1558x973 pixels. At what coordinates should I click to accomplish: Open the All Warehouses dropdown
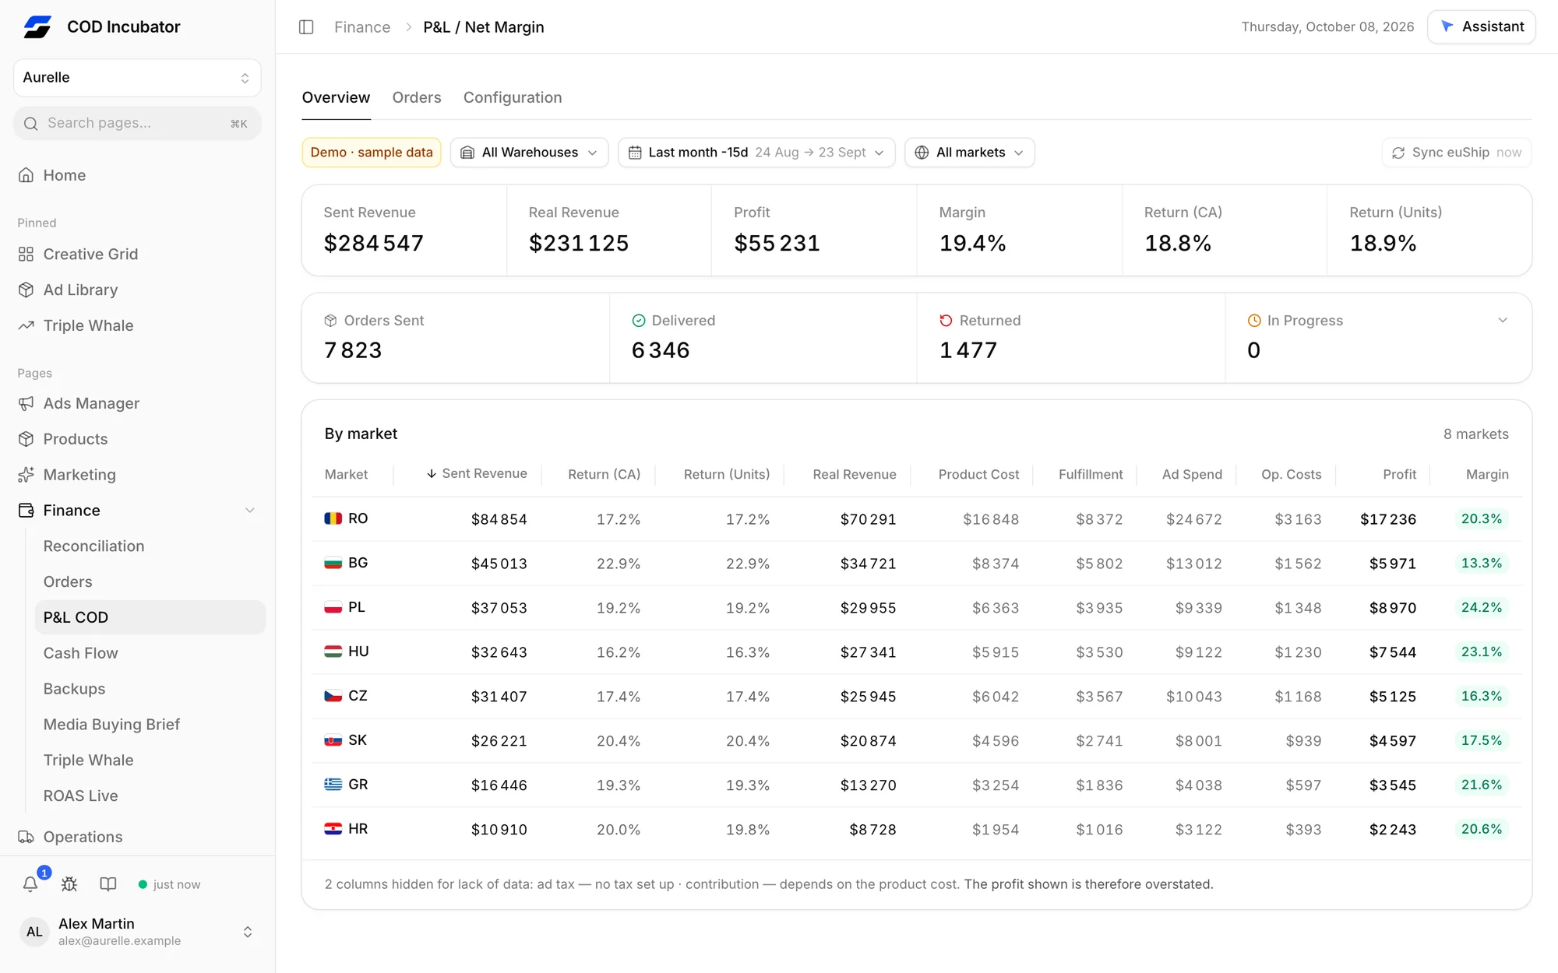coord(530,153)
